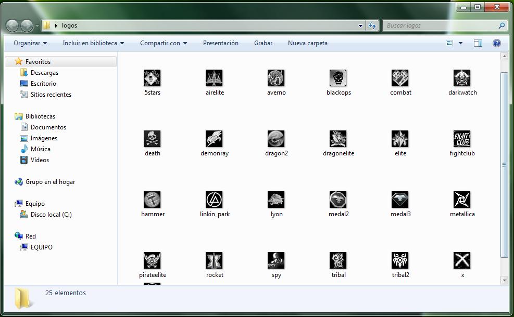This screenshot has height=317, width=514.
Task: Open the Imágenes library
Action: coord(44,138)
